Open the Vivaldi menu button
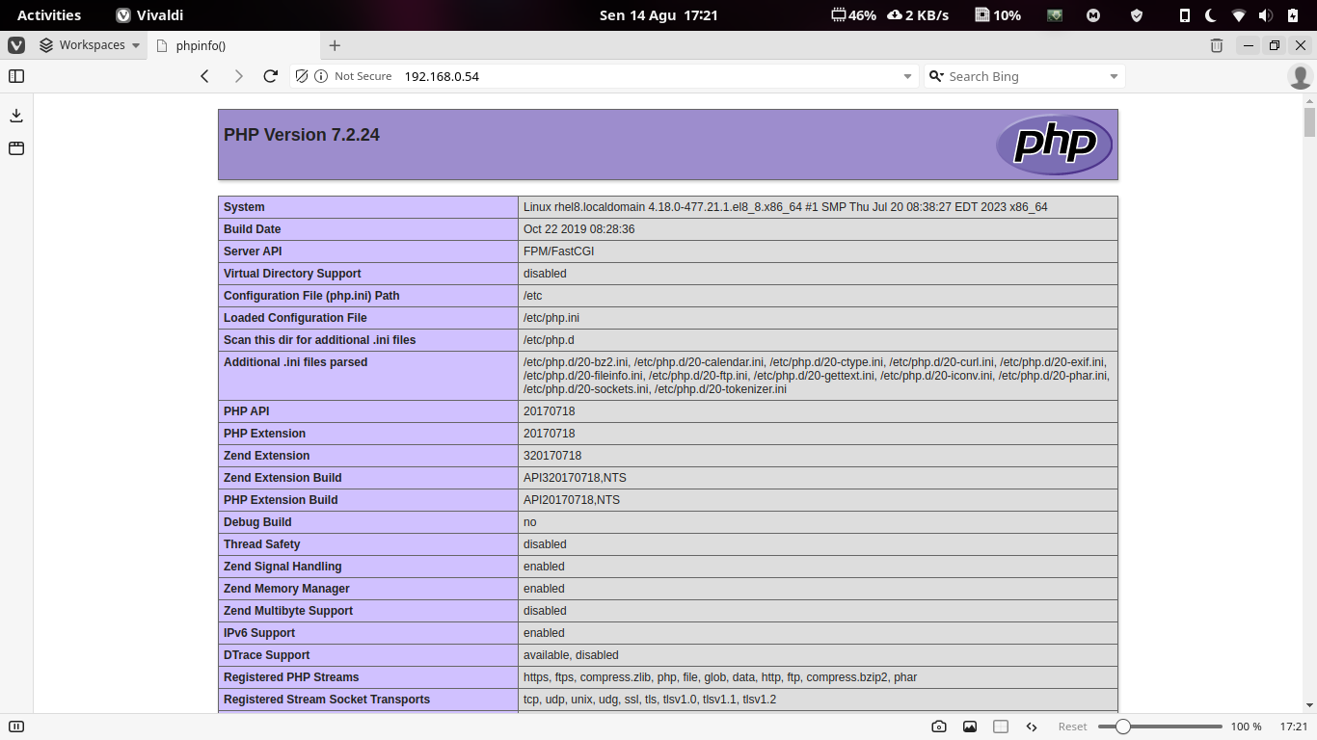Image resolution: width=1317 pixels, height=740 pixels. pos(15,44)
